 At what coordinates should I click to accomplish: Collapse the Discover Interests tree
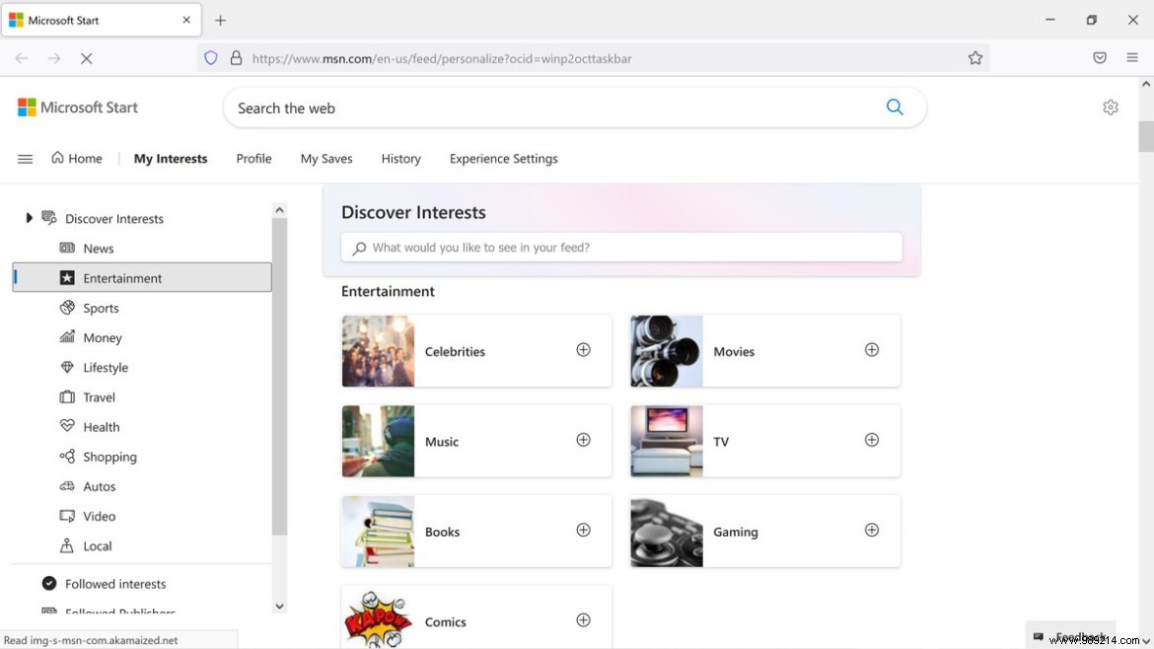[28, 218]
